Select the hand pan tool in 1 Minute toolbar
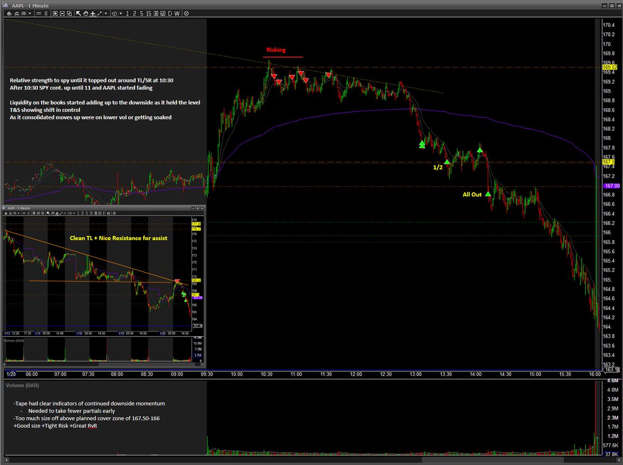 [x=85, y=14]
